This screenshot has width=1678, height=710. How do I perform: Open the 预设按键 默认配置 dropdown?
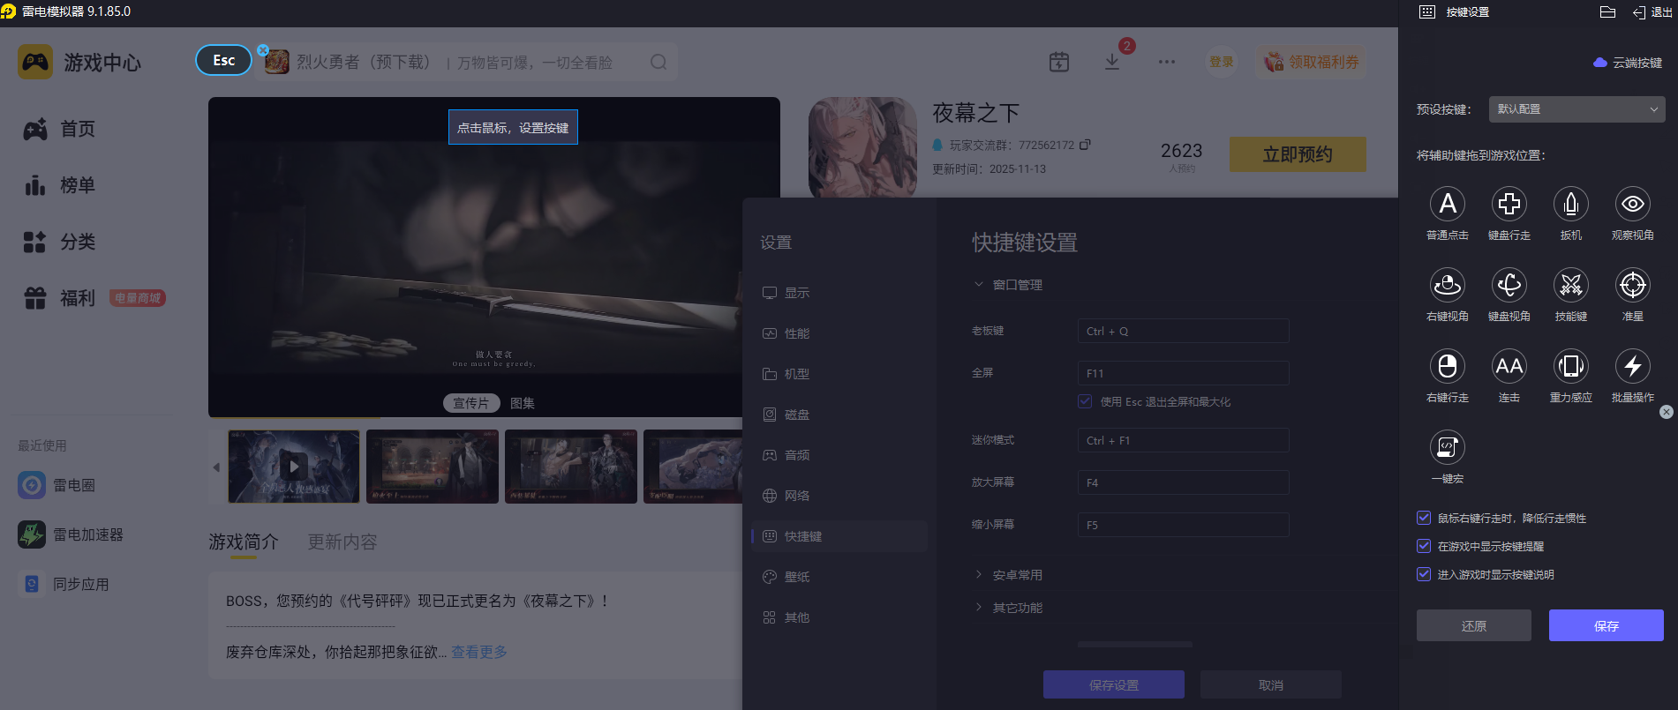(1576, 109)
